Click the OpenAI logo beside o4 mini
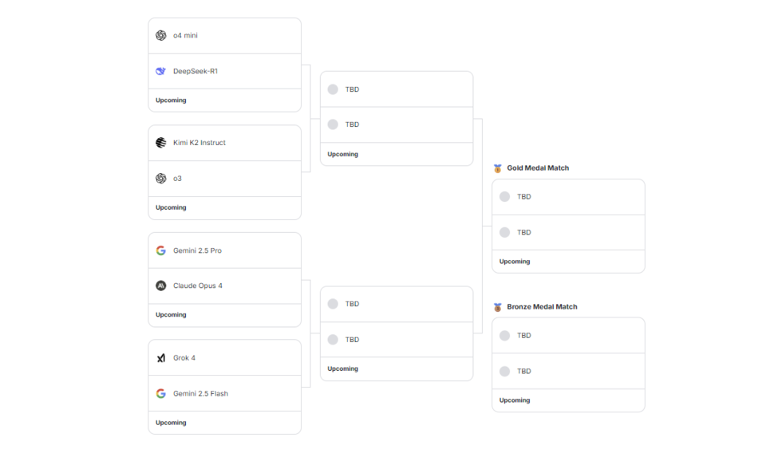766x457 pixels. click(161, 35)
